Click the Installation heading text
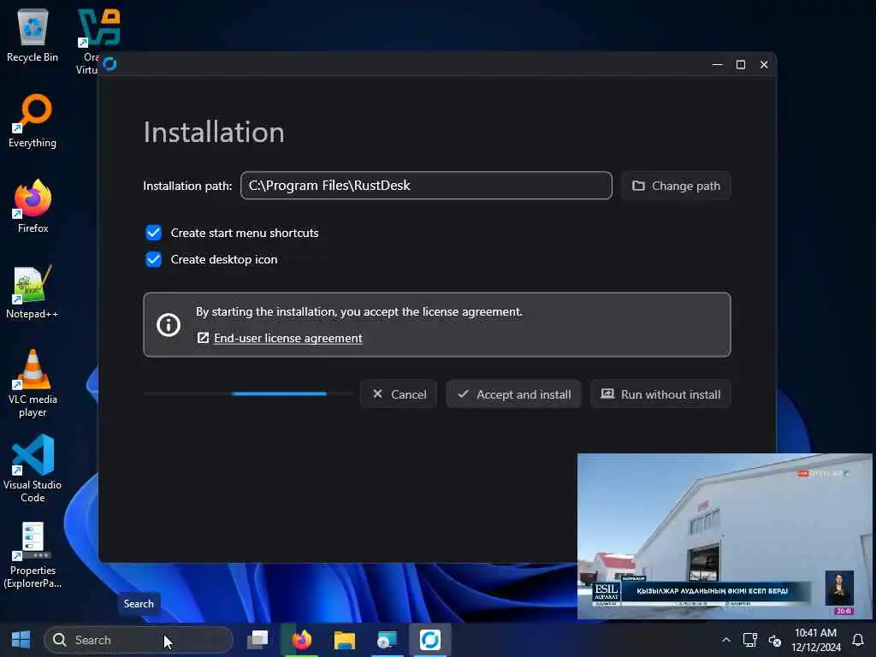 pyautogui.click(x=214, y=133)
